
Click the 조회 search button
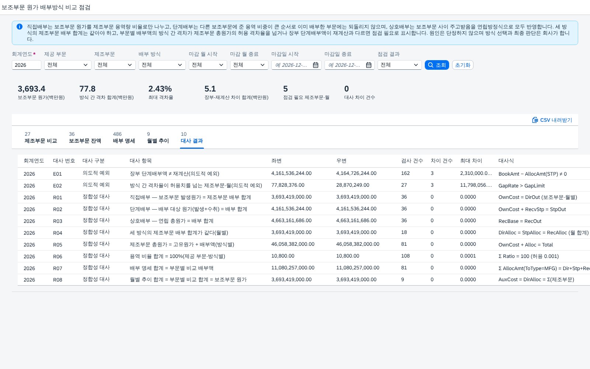(437, 65)
